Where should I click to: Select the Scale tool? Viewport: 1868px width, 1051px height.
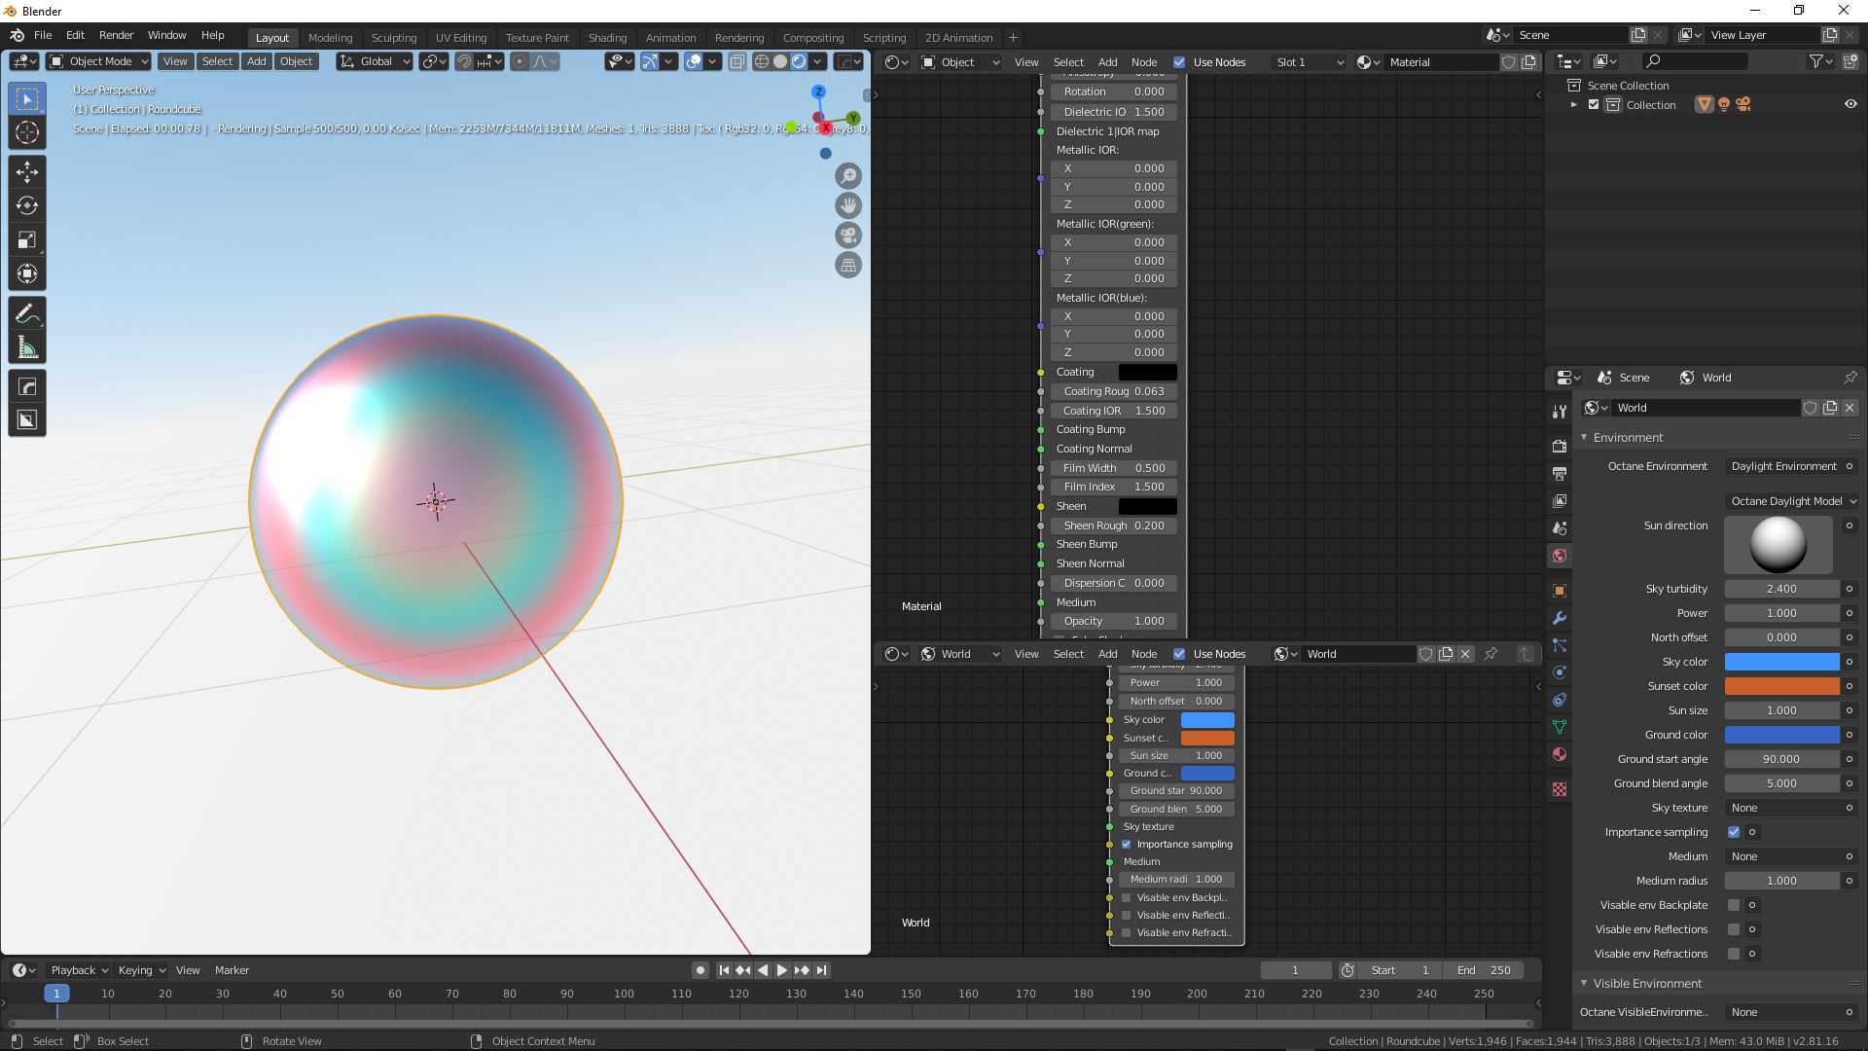(27, 239)
